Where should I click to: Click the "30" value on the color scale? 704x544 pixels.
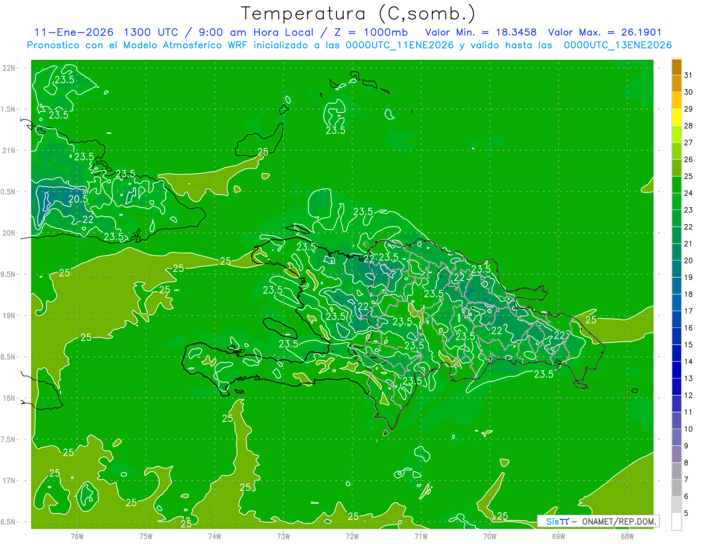click(689, 92)
